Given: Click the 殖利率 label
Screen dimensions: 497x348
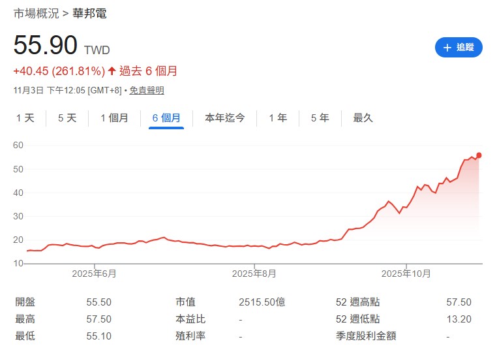Looking at the screenshot, I should pos(190,336).
